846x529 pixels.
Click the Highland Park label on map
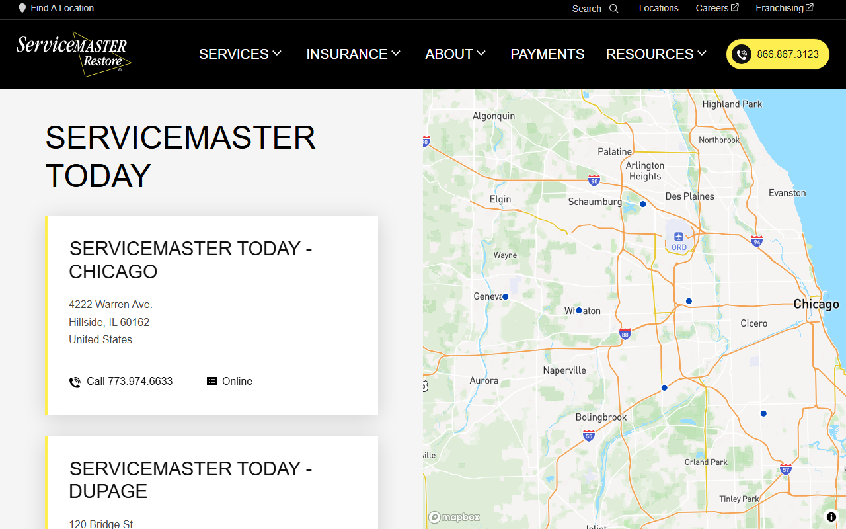click(732, 104)
